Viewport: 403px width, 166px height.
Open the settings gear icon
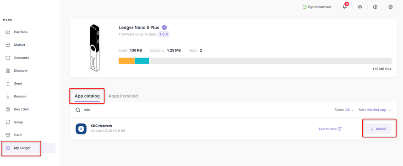(390, 7)
